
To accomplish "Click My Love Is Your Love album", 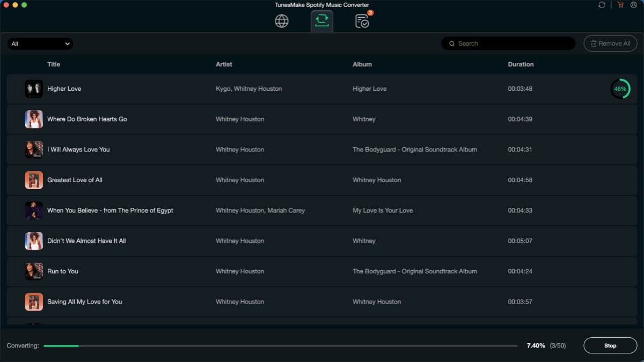I will tap(383, 211).
